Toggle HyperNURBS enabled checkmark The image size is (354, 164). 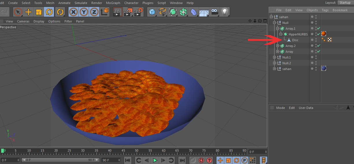coord(318,34)
